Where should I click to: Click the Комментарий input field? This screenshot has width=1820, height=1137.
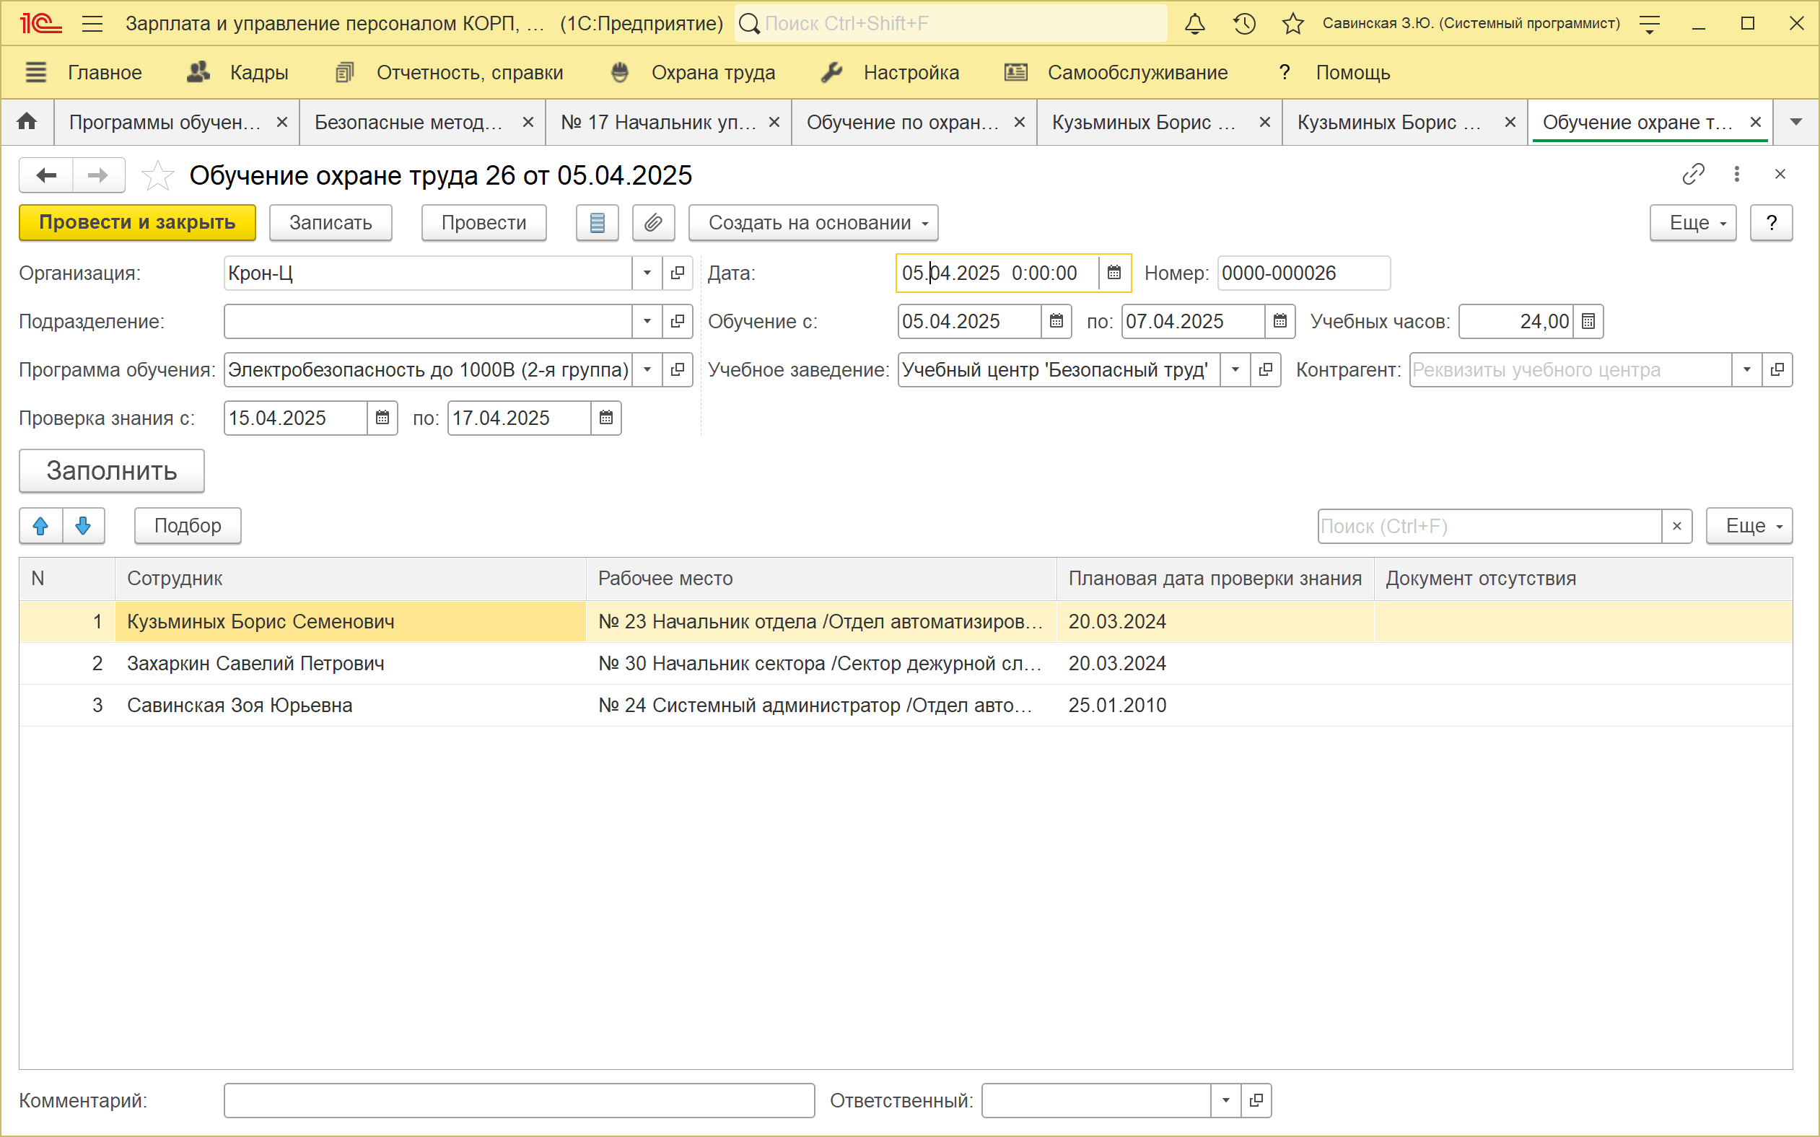pos(519,1100)
